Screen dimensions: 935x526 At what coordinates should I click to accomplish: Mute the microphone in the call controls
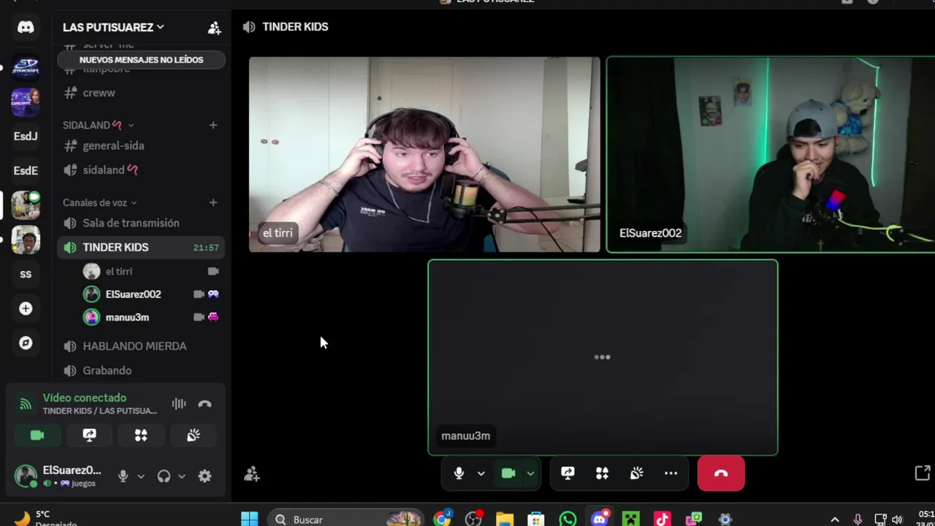coord(459,473)
